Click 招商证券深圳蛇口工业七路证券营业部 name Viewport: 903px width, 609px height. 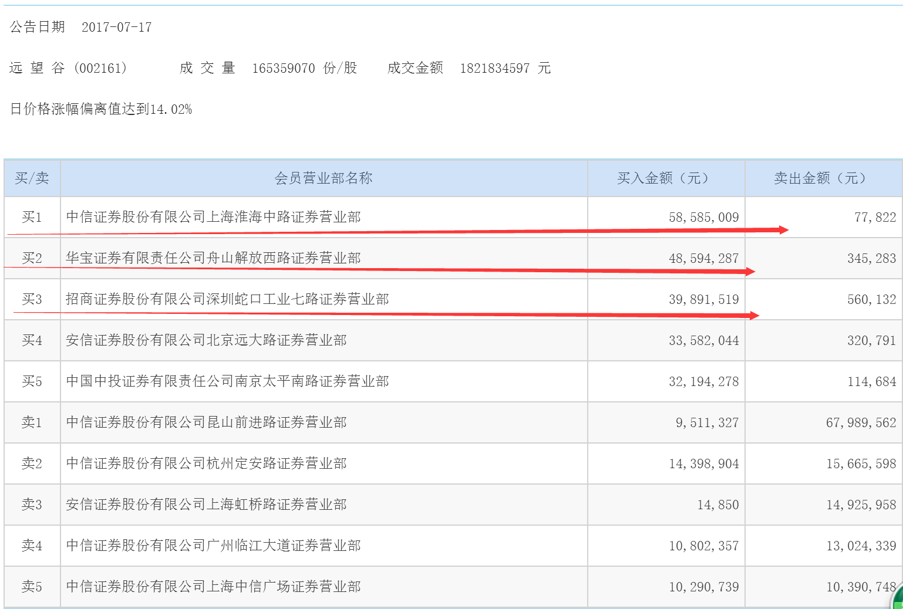click(x=228, y=299)
